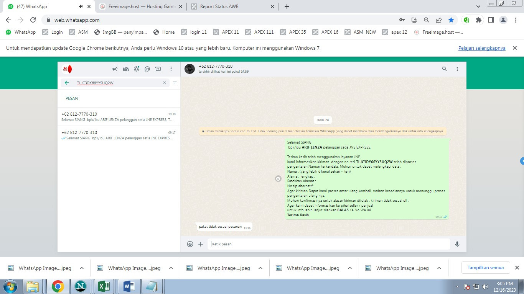
Task: Open the Channels icon
Action: click(x=147, y=69)
